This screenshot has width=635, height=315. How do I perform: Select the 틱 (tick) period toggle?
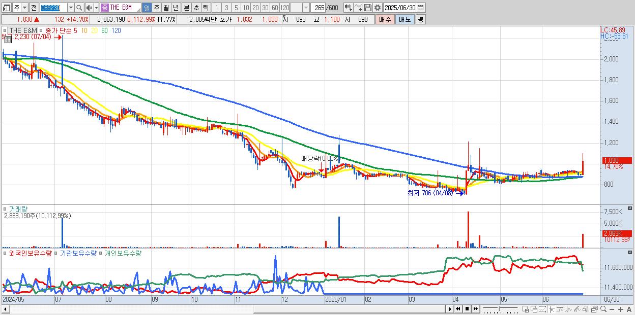[206, 8]
